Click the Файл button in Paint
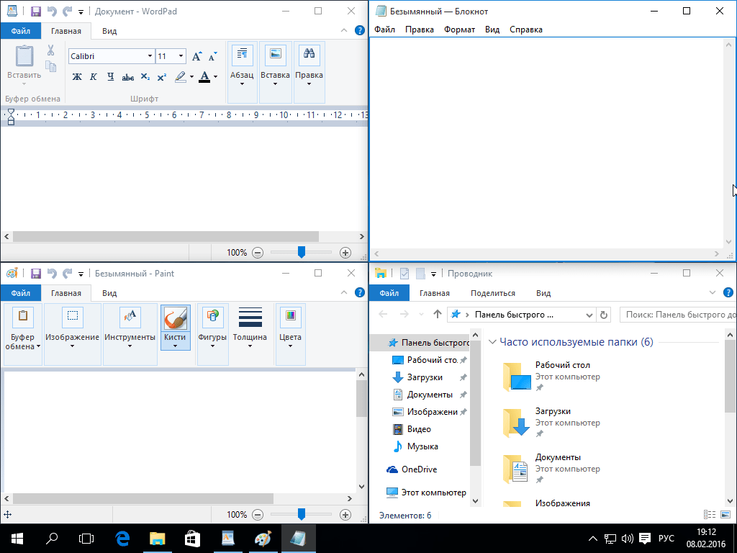This screenshot has height=553, width=737. 20,293
